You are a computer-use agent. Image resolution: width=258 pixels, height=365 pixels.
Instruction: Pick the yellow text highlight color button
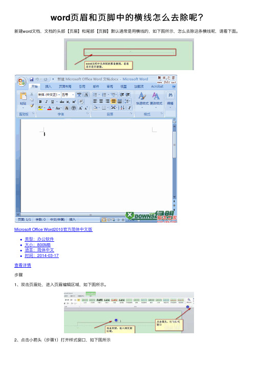[40, 108]
